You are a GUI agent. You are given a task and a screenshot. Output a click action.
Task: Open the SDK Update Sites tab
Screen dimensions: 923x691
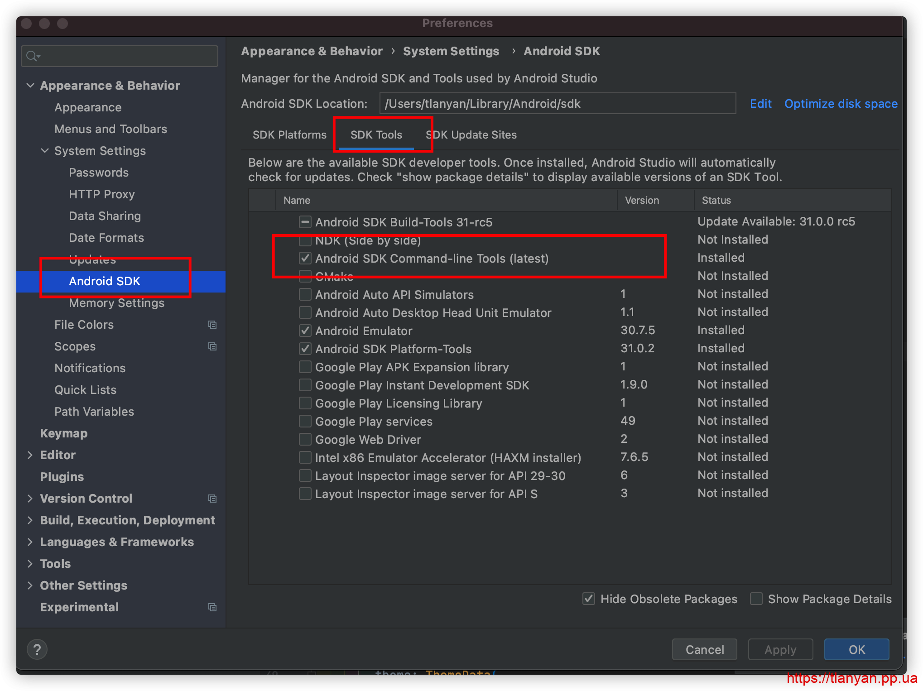[x=471, y=135]
